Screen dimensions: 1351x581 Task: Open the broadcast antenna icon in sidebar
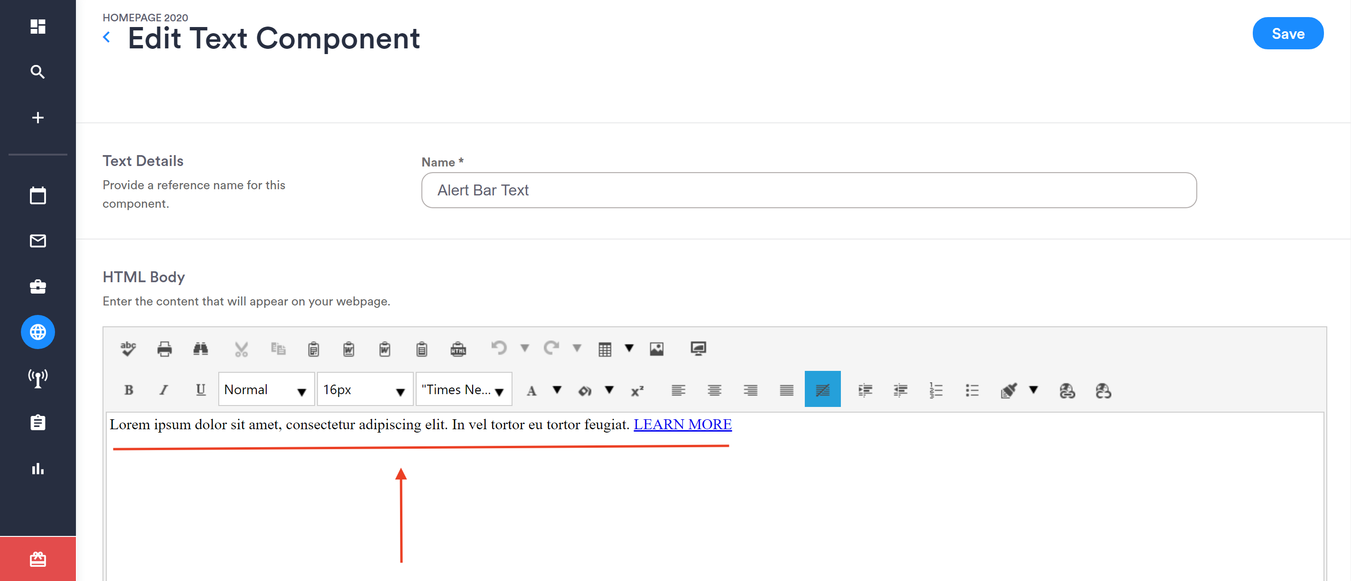point(38,378)
